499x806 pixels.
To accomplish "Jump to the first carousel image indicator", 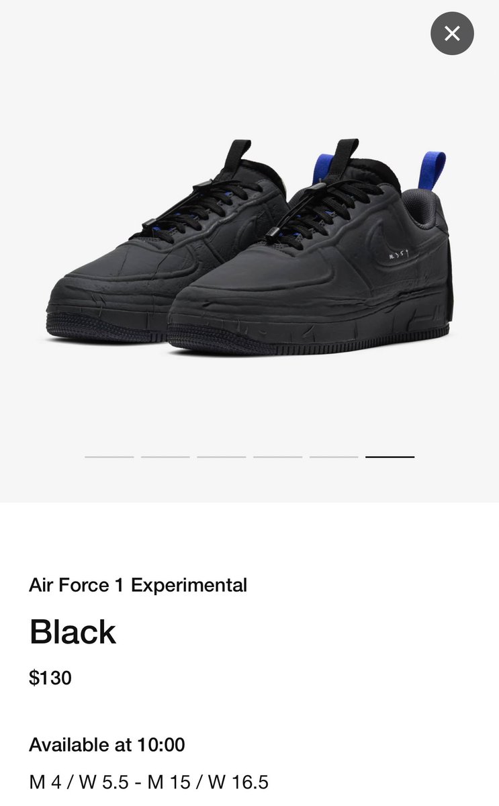I will pyautogui.click(x=109, y=457).
